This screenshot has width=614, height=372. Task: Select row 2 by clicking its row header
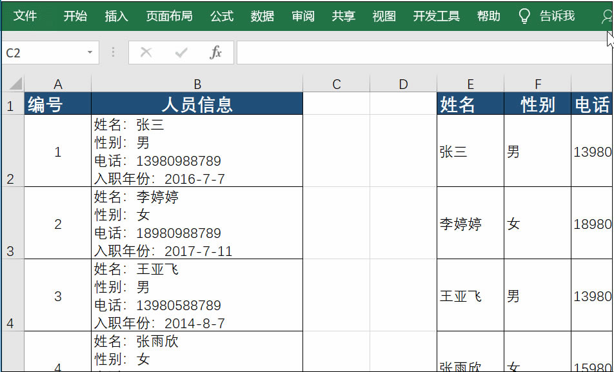10,152
